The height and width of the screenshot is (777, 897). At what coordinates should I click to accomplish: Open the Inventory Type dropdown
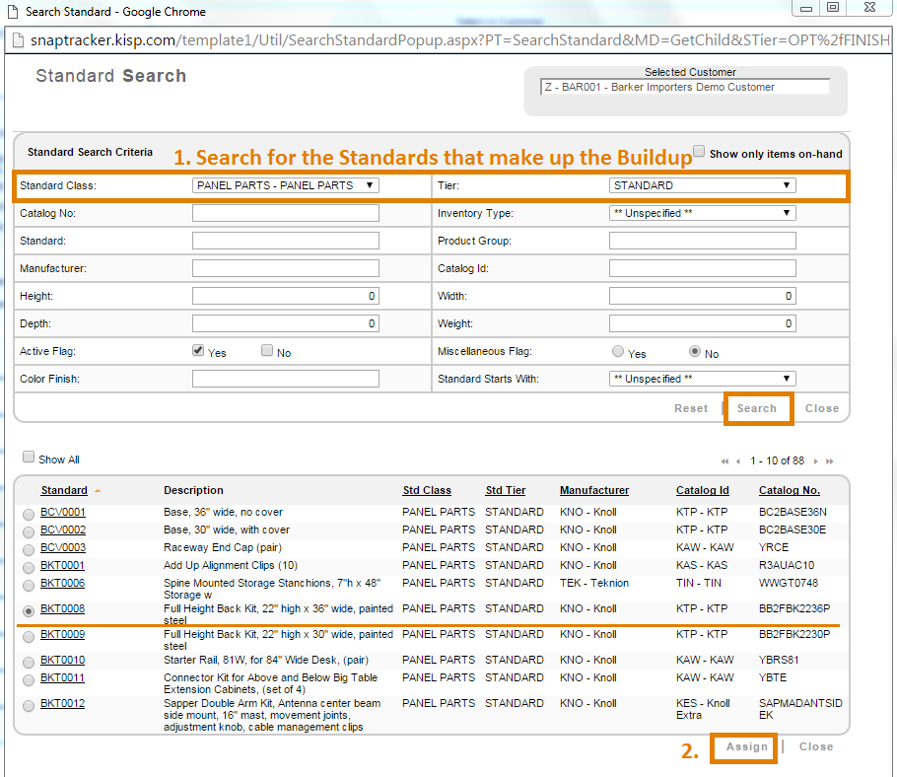(x=702, y=213)
